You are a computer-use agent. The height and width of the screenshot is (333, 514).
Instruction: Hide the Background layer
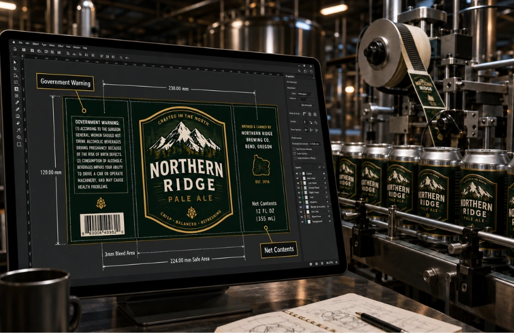301,222
